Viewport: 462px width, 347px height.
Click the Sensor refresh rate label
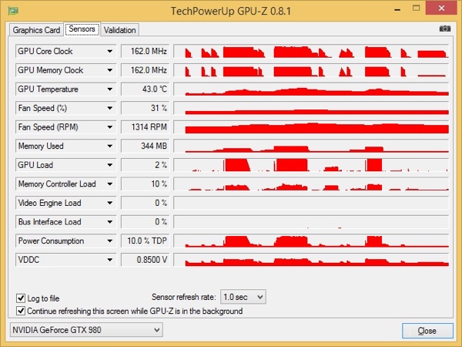point(184,297)
